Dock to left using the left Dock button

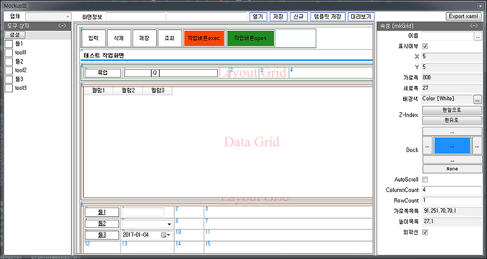tap(427, 145)
